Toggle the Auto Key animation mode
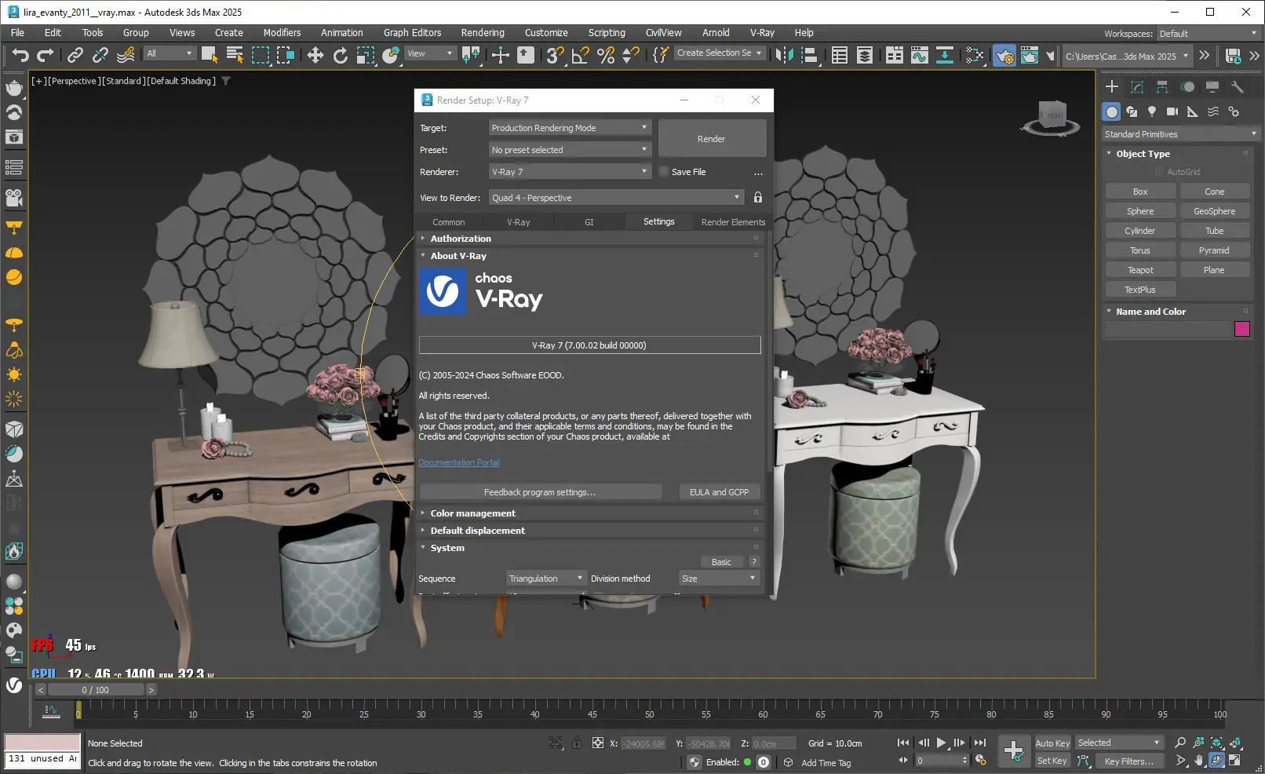 (1052, 743)
